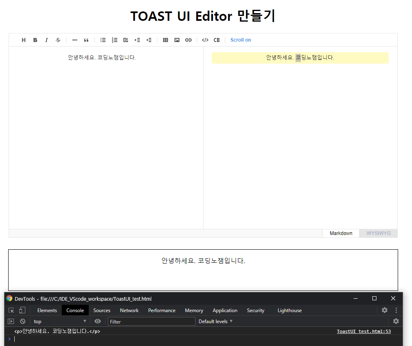The image size is (412, 346).
Task: Switch editor to Markdown mode
Action: [341, 233]
